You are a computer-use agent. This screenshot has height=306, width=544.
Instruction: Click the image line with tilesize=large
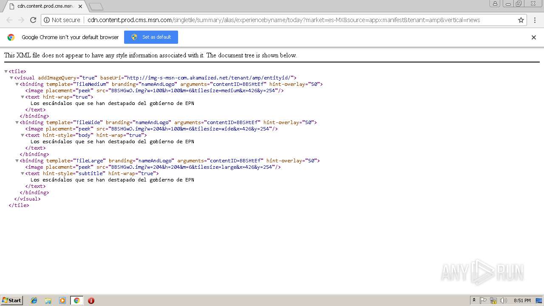tap(153, 167)
